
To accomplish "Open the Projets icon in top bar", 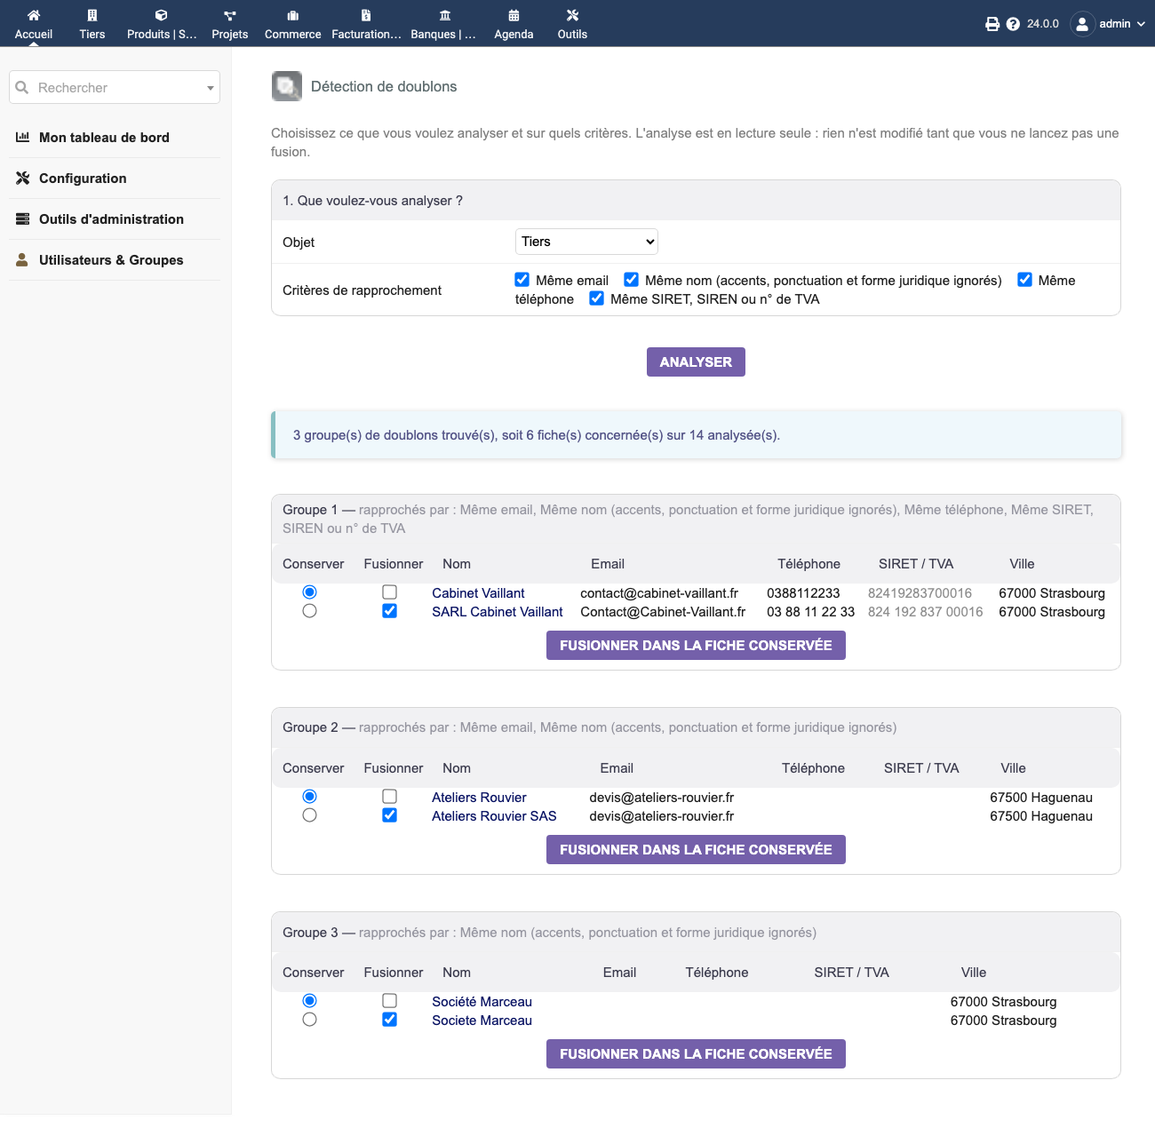I will [230, 15].
